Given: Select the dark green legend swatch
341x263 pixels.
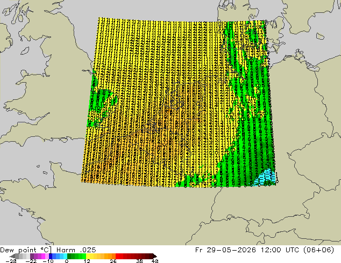Looking at the screenshot, I should pos(69,256).
